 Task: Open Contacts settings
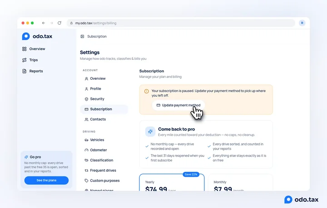click(104, 119)
